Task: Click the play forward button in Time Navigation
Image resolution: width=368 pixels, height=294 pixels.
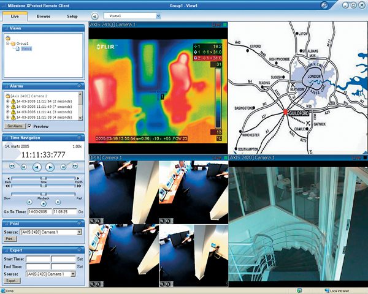Action: [x=50, y=167]
